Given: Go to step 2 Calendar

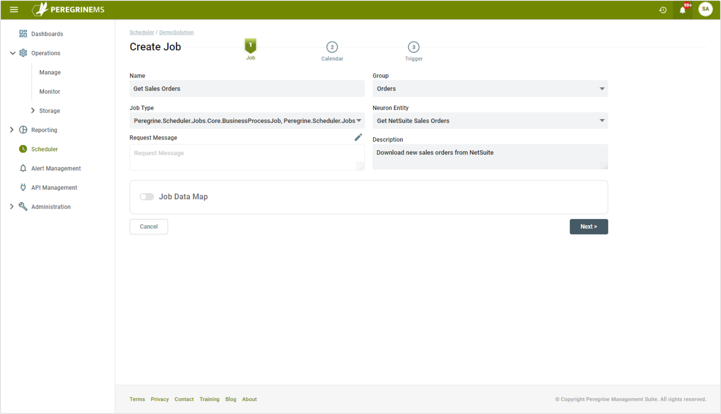Looking at the screenshot, I should pos(332,47).
